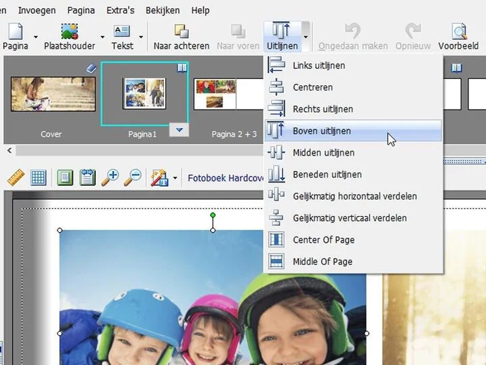Viewport: 486px width, 365px height.
Task: Open the Extra's menu
Action: pos(120,10)
